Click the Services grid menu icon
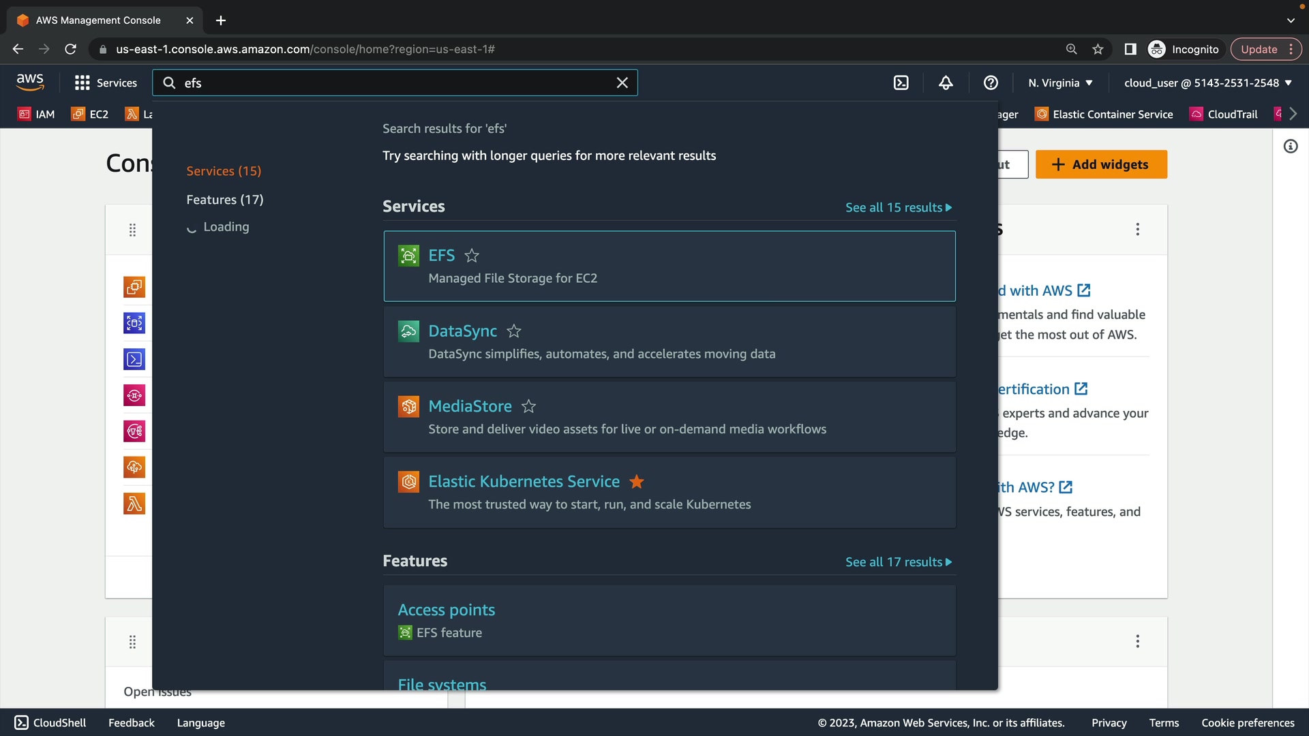Screen dimensions: 1309x736 coord(82,82)
